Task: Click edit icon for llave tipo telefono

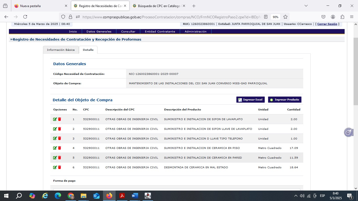Action: 55,138
